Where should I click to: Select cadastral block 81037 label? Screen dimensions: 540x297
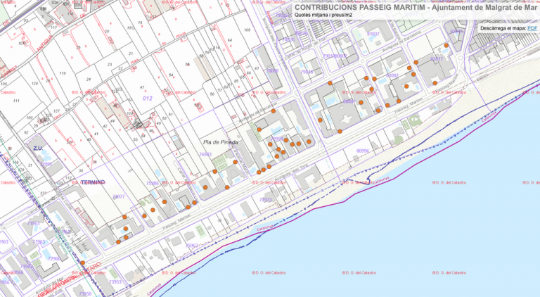pos(373,33)
